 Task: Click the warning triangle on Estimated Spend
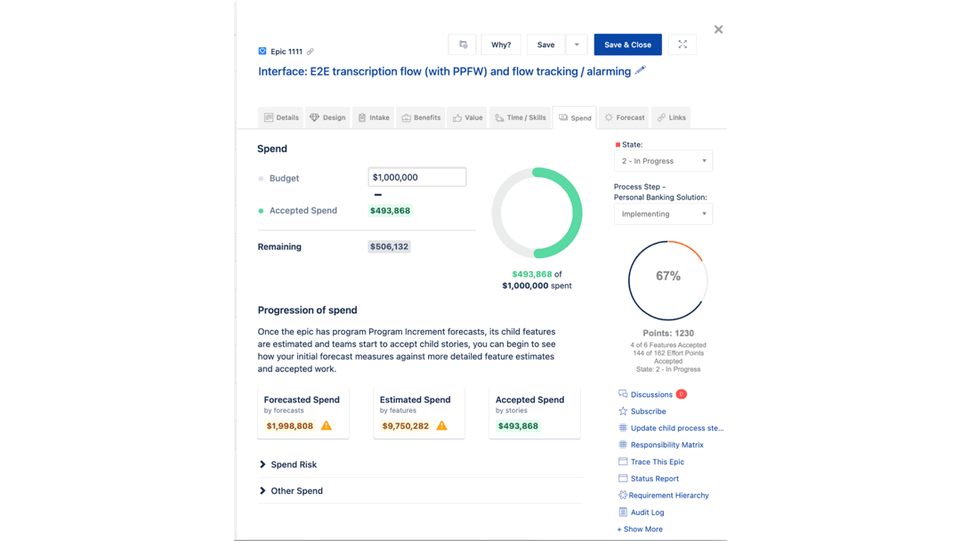coord(441,426)
